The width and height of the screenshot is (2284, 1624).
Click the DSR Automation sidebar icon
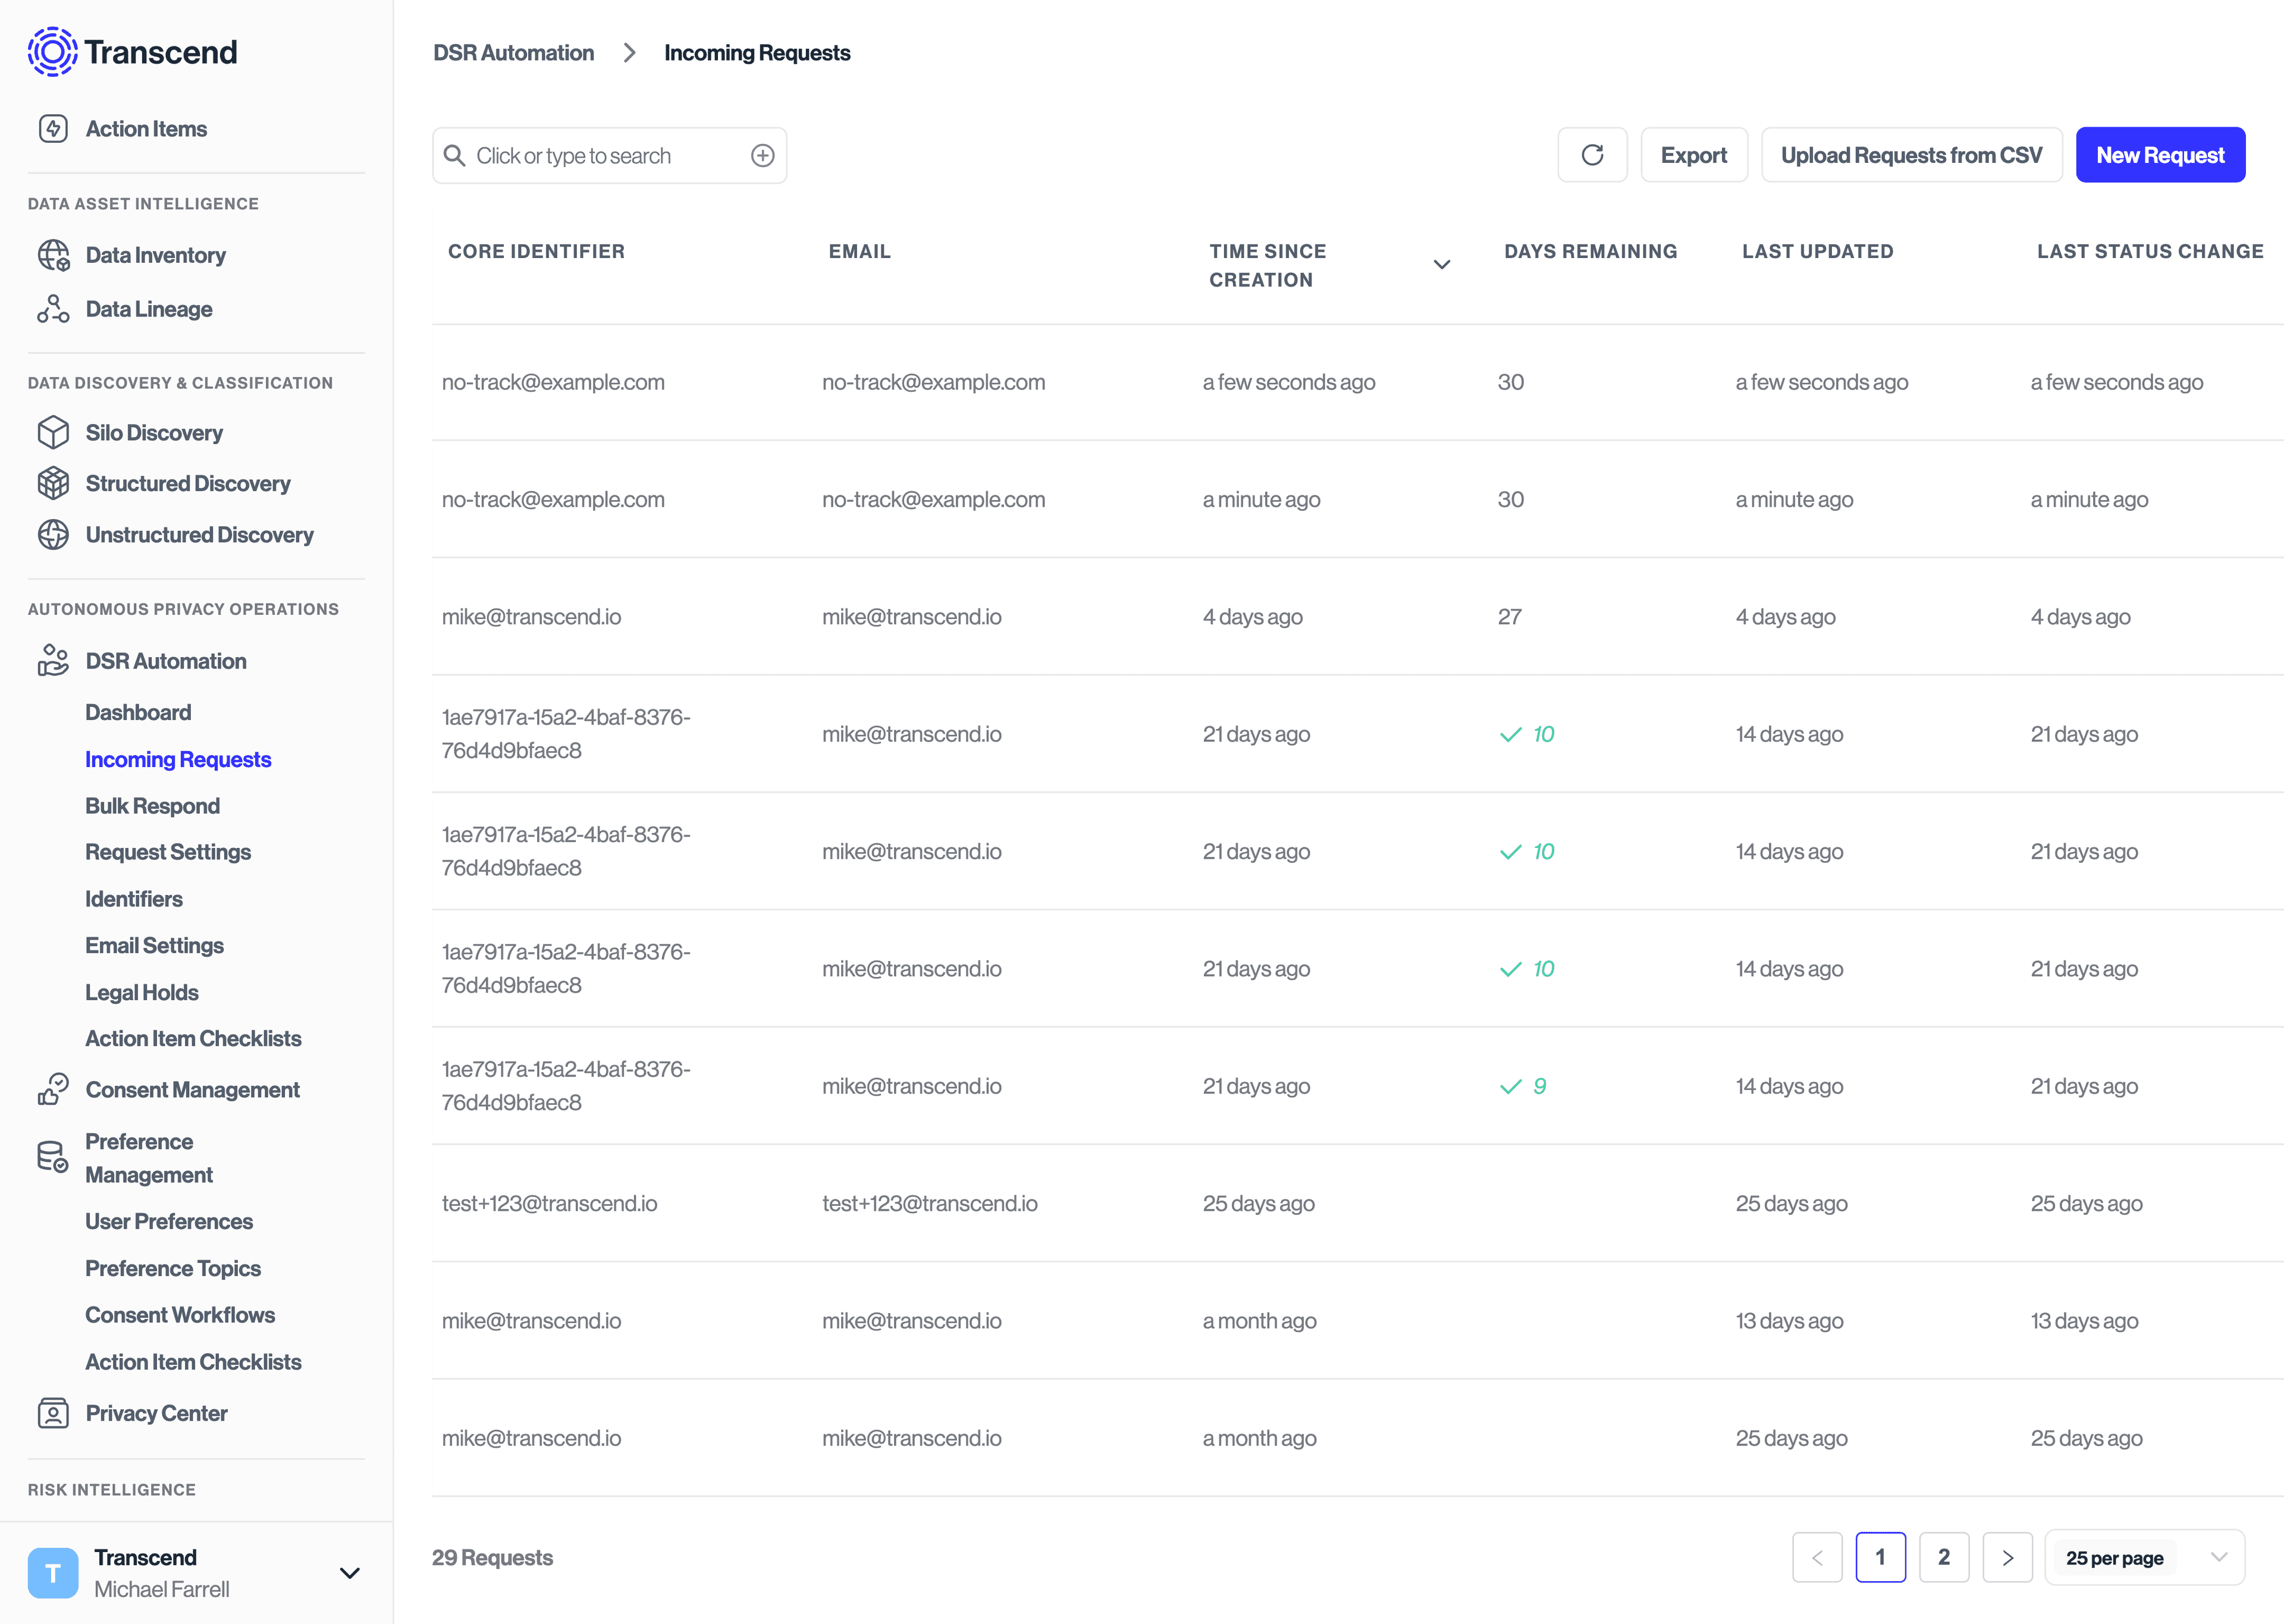(53, 660)
